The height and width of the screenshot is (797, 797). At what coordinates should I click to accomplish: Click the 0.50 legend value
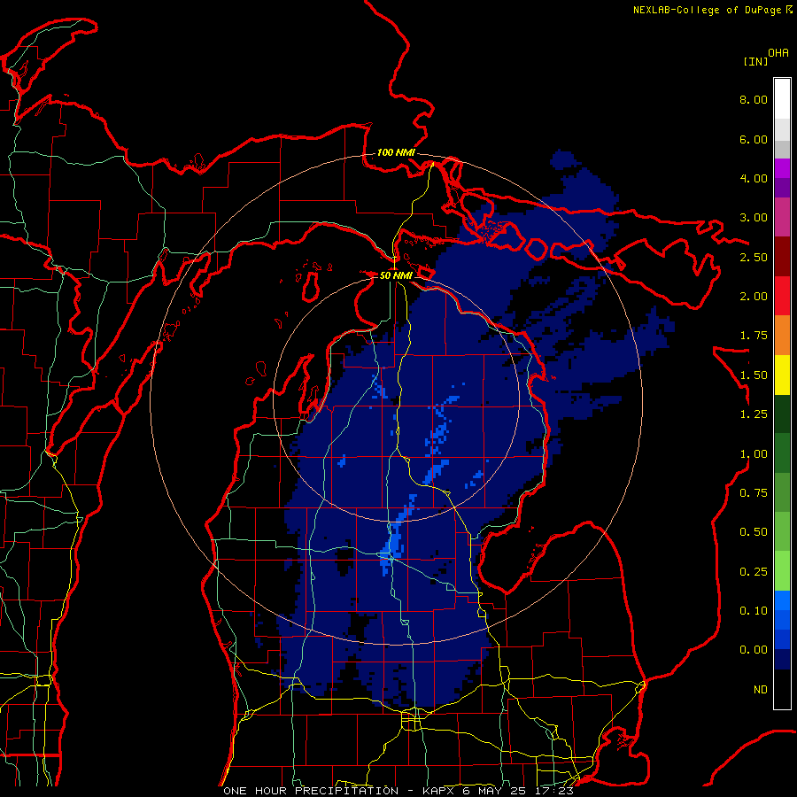click(754, 532)
